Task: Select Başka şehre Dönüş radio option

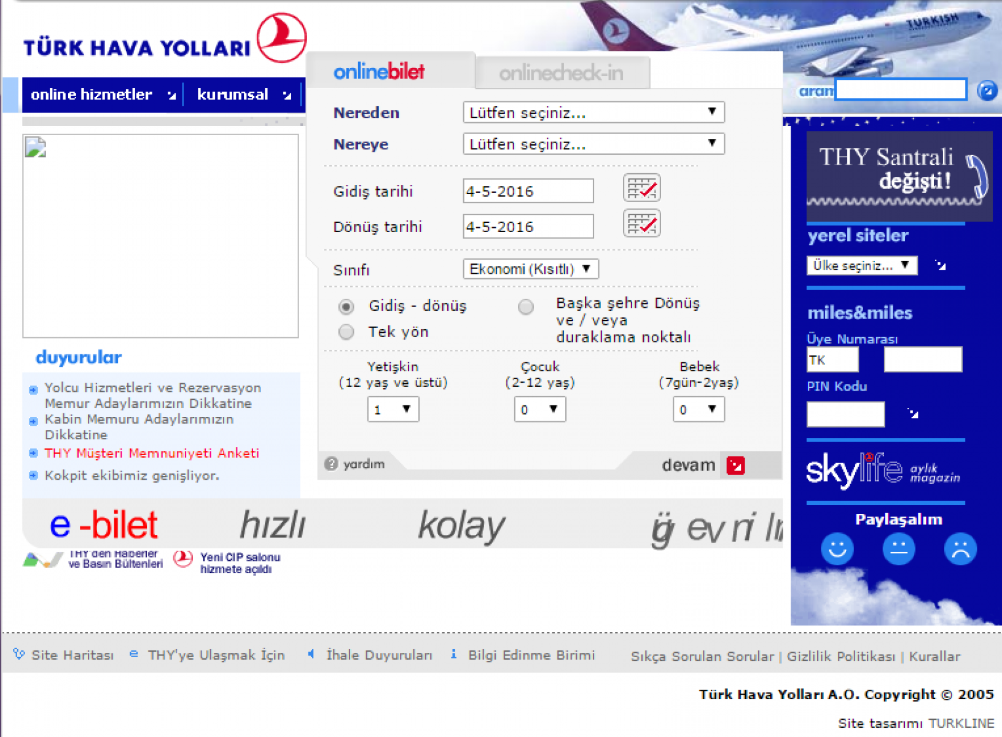Action: (x=526, y=306)
